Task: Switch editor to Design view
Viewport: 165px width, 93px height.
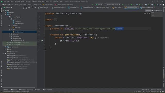Action: tap(159, 11)
